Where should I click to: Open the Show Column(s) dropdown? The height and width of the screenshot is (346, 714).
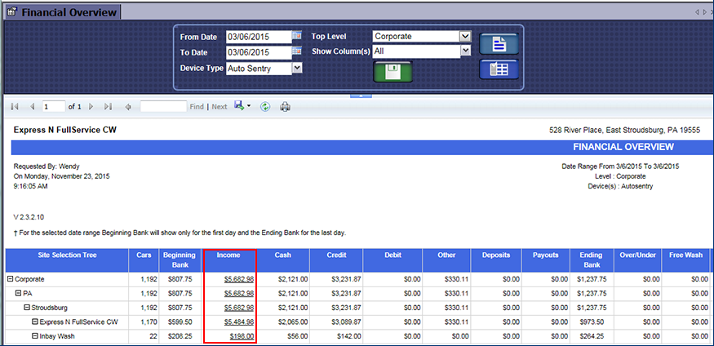(x=465, y=51)
